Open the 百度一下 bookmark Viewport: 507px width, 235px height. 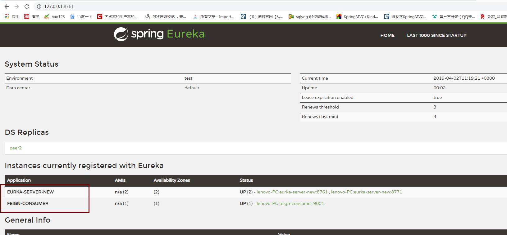(x=81, y=16)
